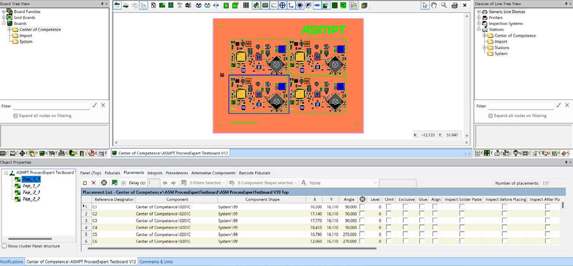Print the board view
The height and width of the screenshot is (266, 573).
(x=454, y=5)
